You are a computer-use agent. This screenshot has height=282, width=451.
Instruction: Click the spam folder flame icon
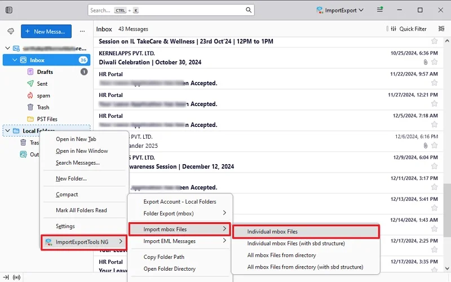[30, 95]
